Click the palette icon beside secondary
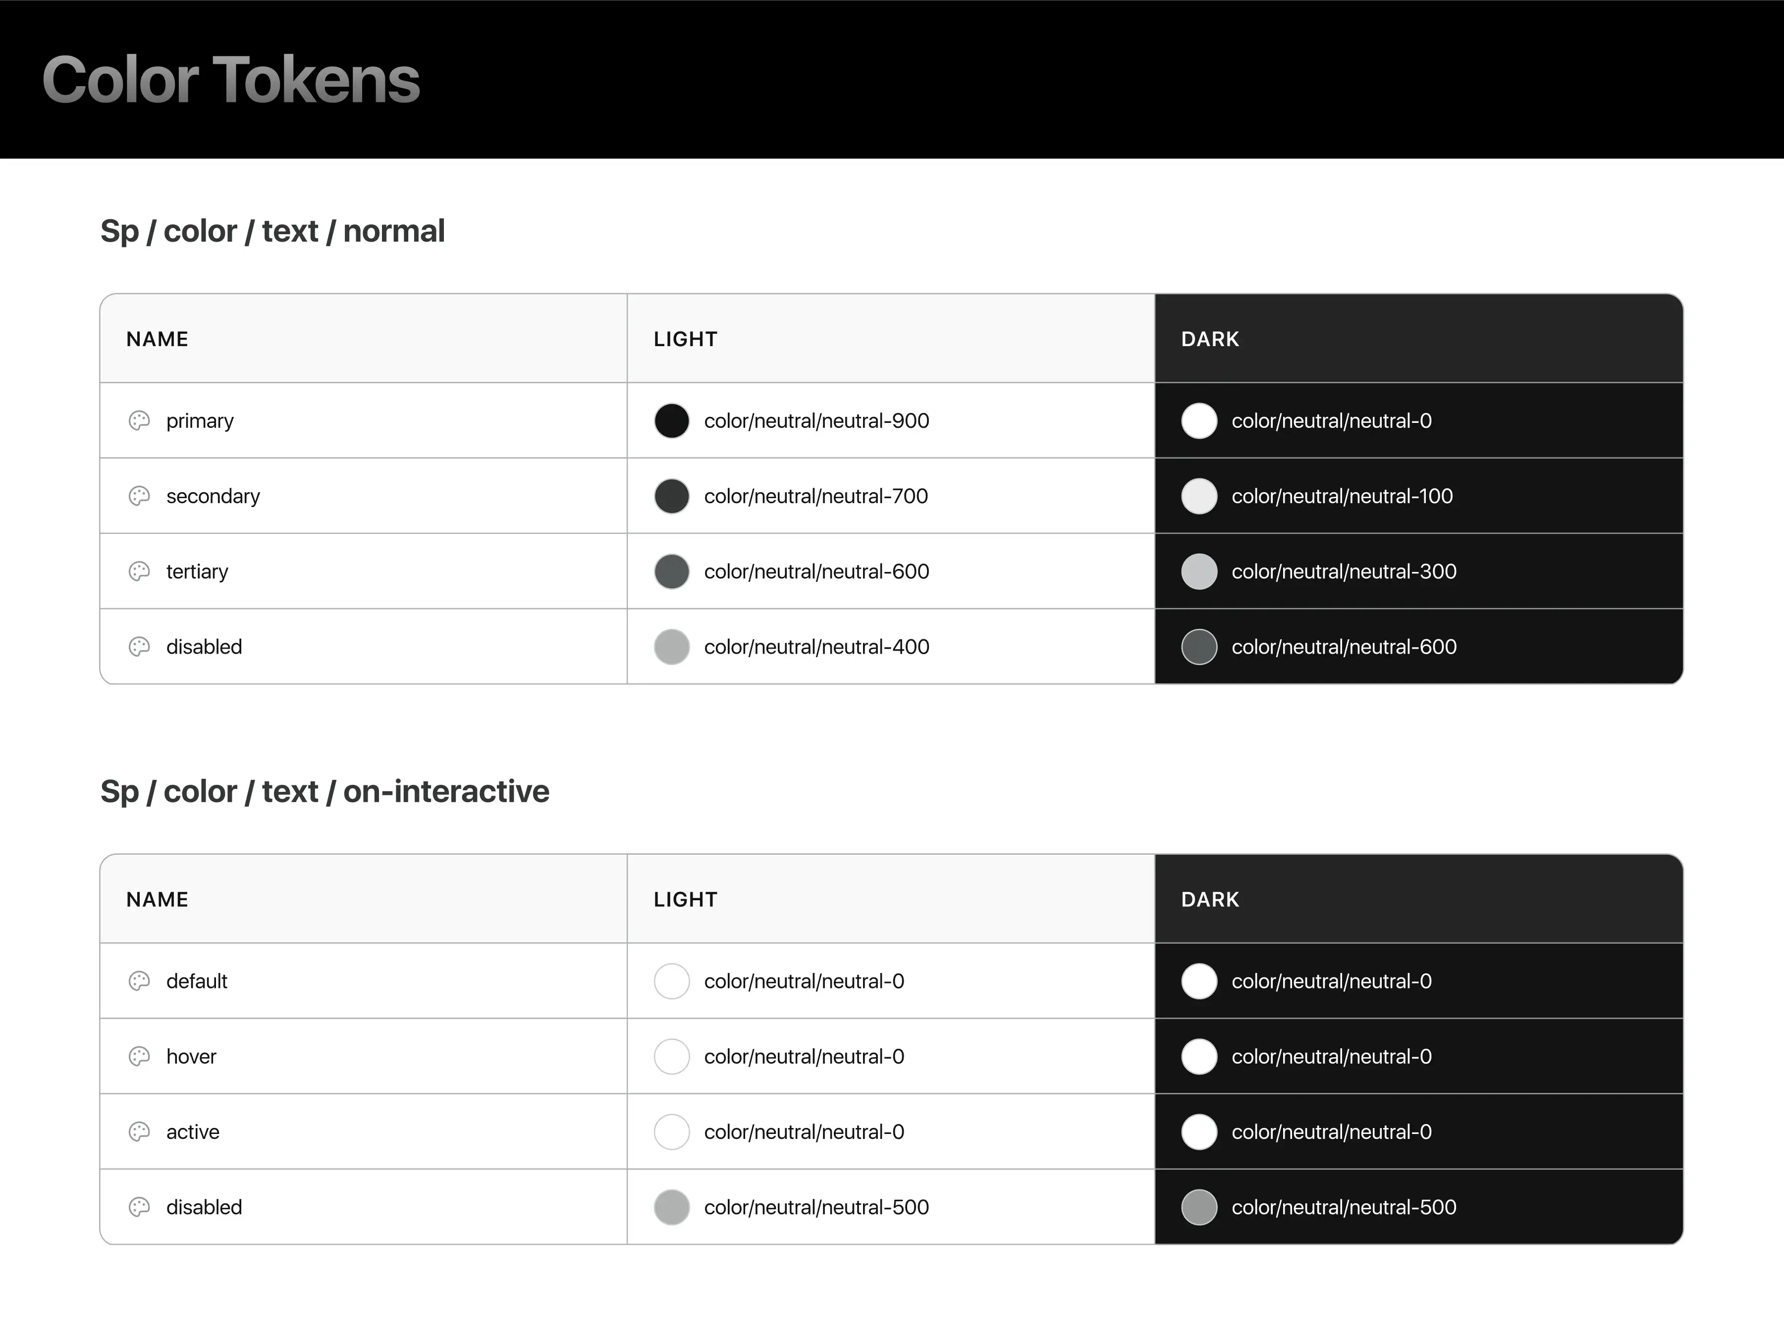1784x1336 pixels. 140,496
